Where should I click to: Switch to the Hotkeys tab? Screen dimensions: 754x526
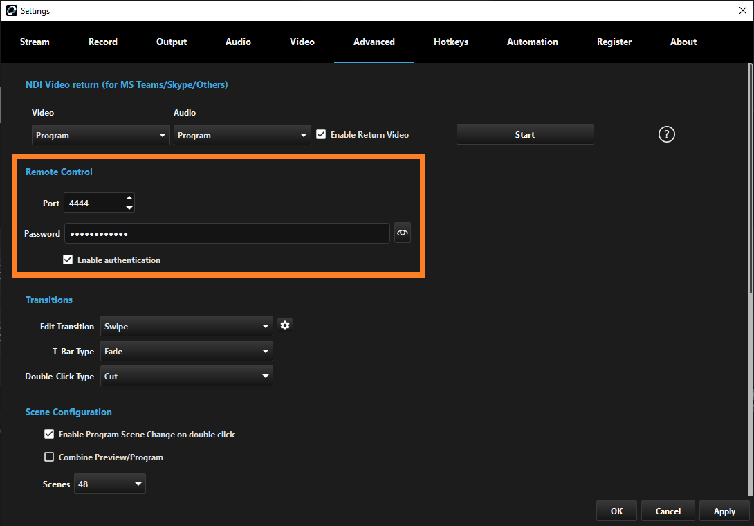coord(451,42)
